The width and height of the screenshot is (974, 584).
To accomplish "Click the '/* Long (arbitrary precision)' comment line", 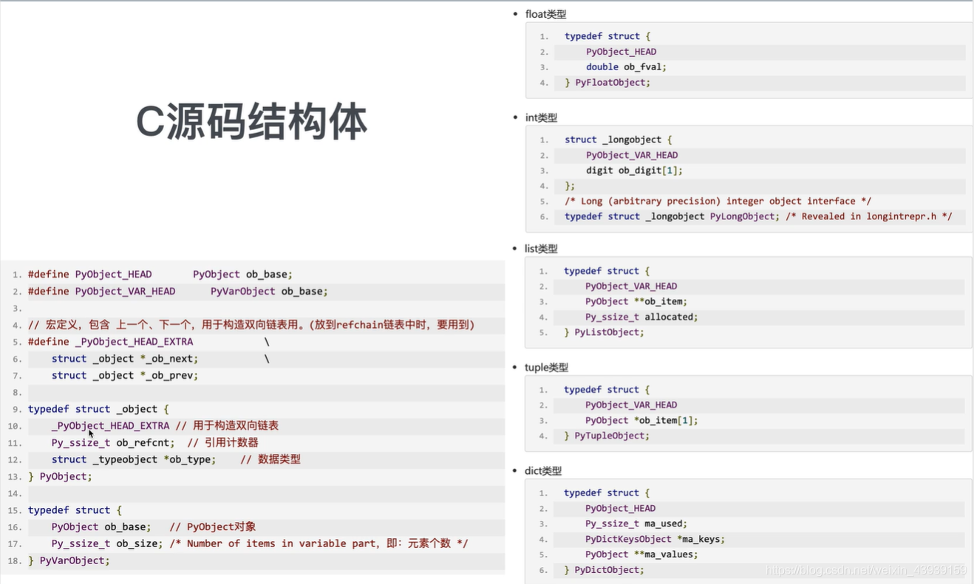I will 718,201.
